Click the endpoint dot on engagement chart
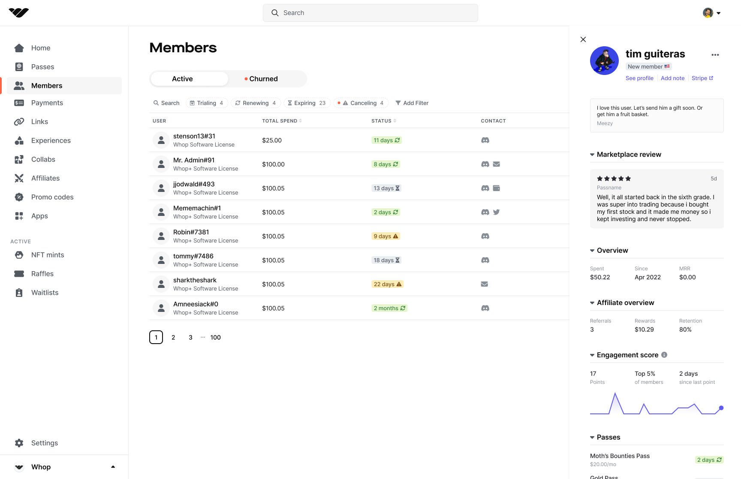Screen dimensions: 741x479 point(721,408)
